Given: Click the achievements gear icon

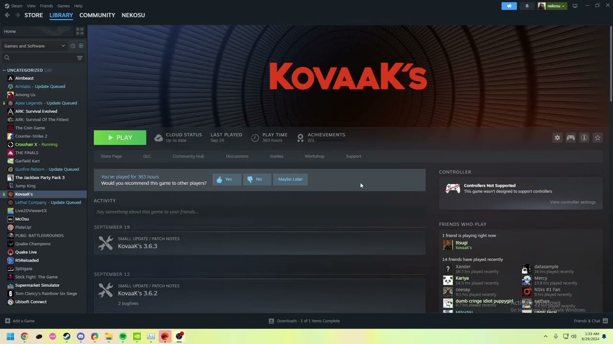Looking at the screenshot, I should click(x=300, y=138).
